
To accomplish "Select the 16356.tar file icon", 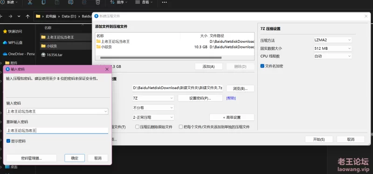I will pyautogui.click(x=43, y=55).
